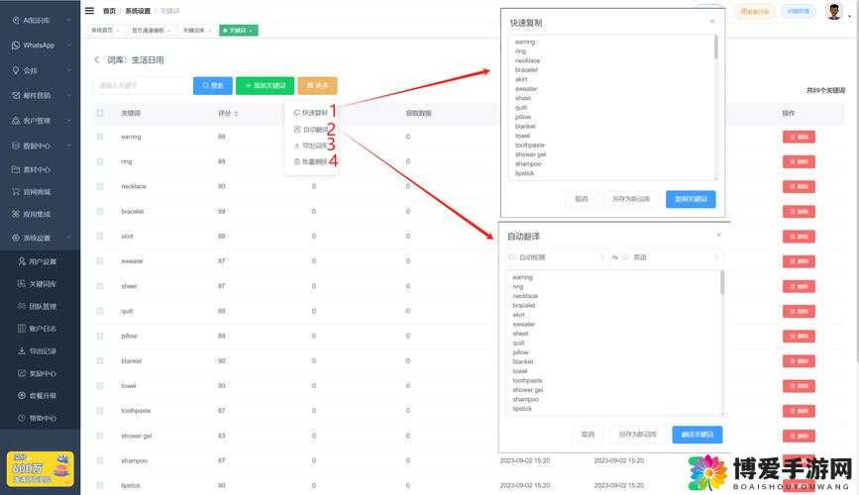Viewport: 859px width, 495px height.
Task: Delete the earring keyword with its red button
Action: point(799,137)
